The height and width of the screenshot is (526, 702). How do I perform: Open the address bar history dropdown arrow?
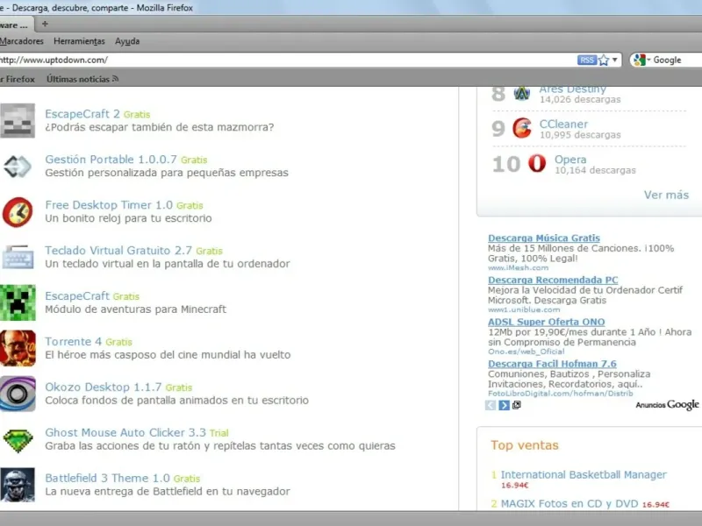(x=615, y=60)
